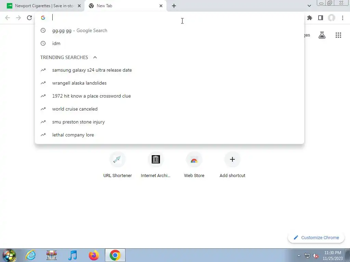Open the Web Store shortcut

tap(194, 165)
